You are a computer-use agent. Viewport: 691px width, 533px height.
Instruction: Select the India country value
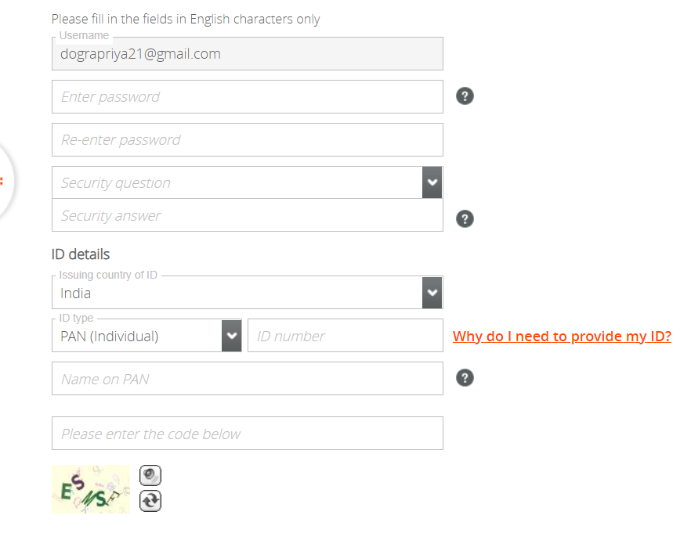[x=75, y=294]
